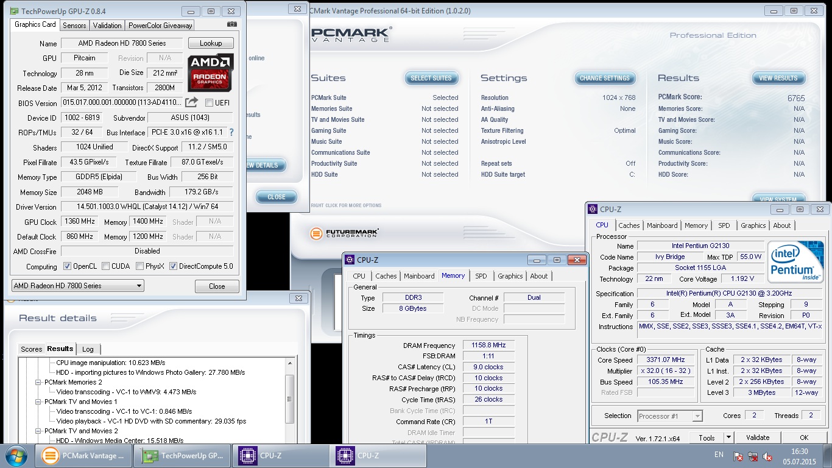
Task: Toggle the OpenCL checkbox
Action: coord(68,266)
